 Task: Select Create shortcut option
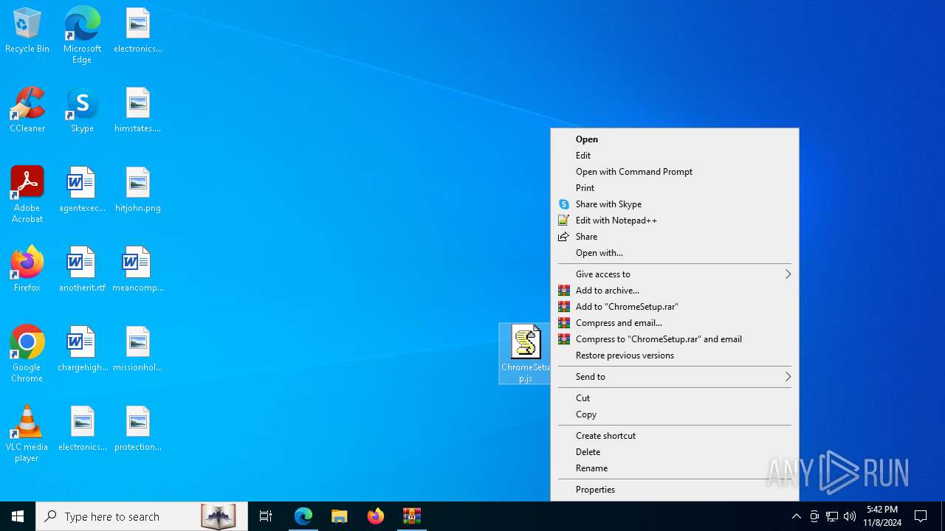tap(675, 436)
